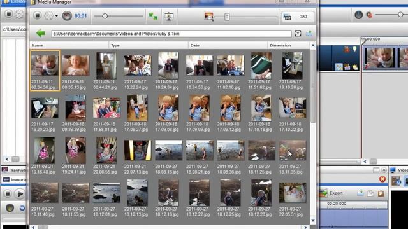Select thumbnail 2011-09-11 08.35.13.jpg

tap(76, 66)
